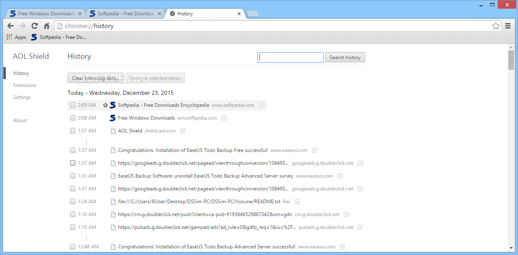Click page icon of 1:37 AM Congratulations entry
The width and height of the screenshot is (518, 255).
click(113, 150)
